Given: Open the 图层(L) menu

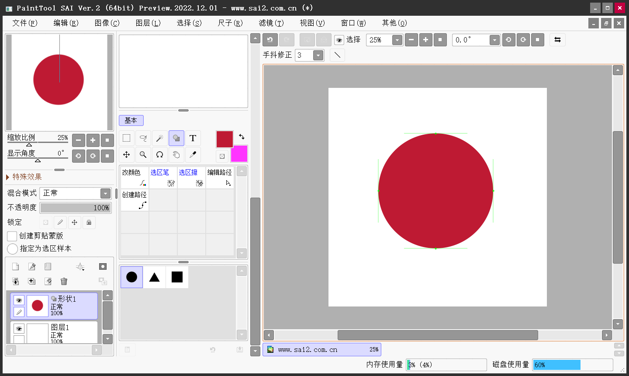Looking at the screenshot, I should coord(148,23).
